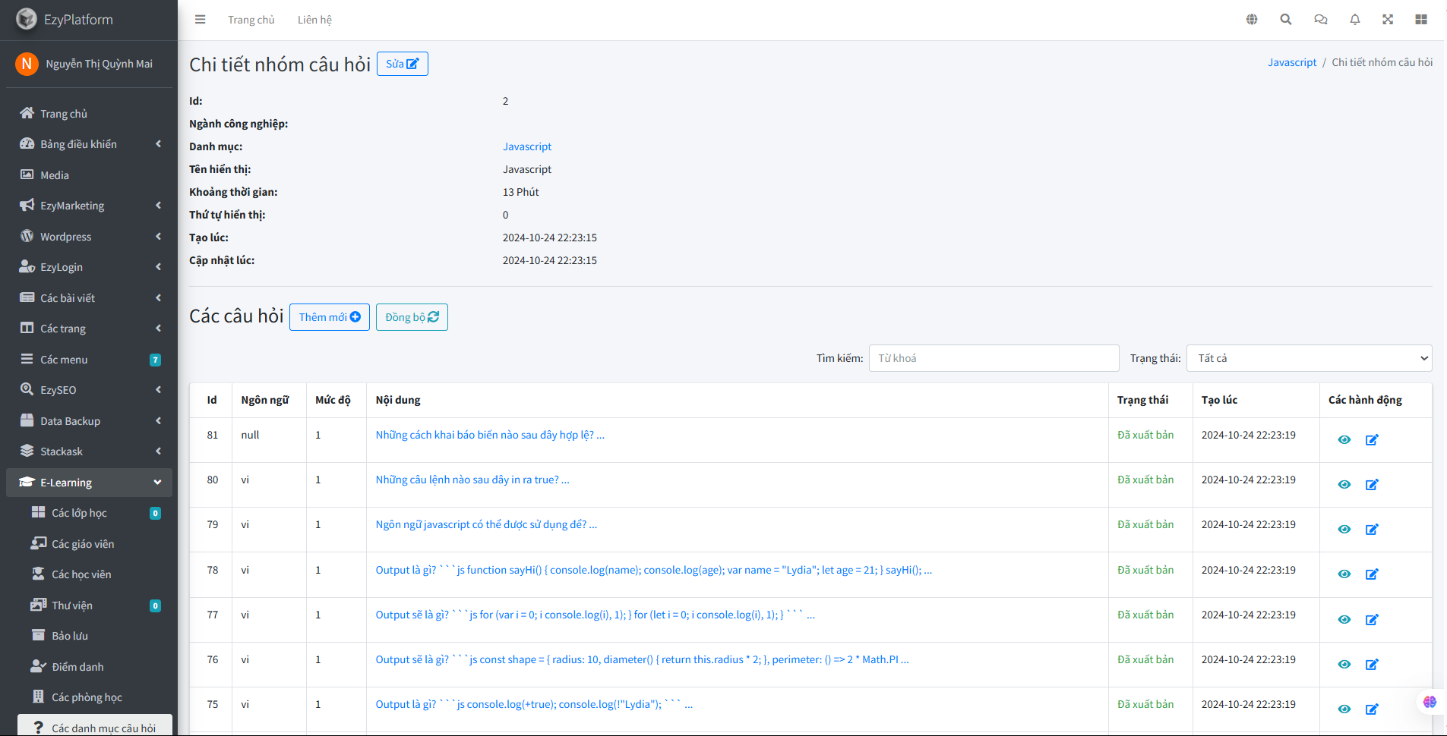View question 76 with eye icon

point(1344,665)
